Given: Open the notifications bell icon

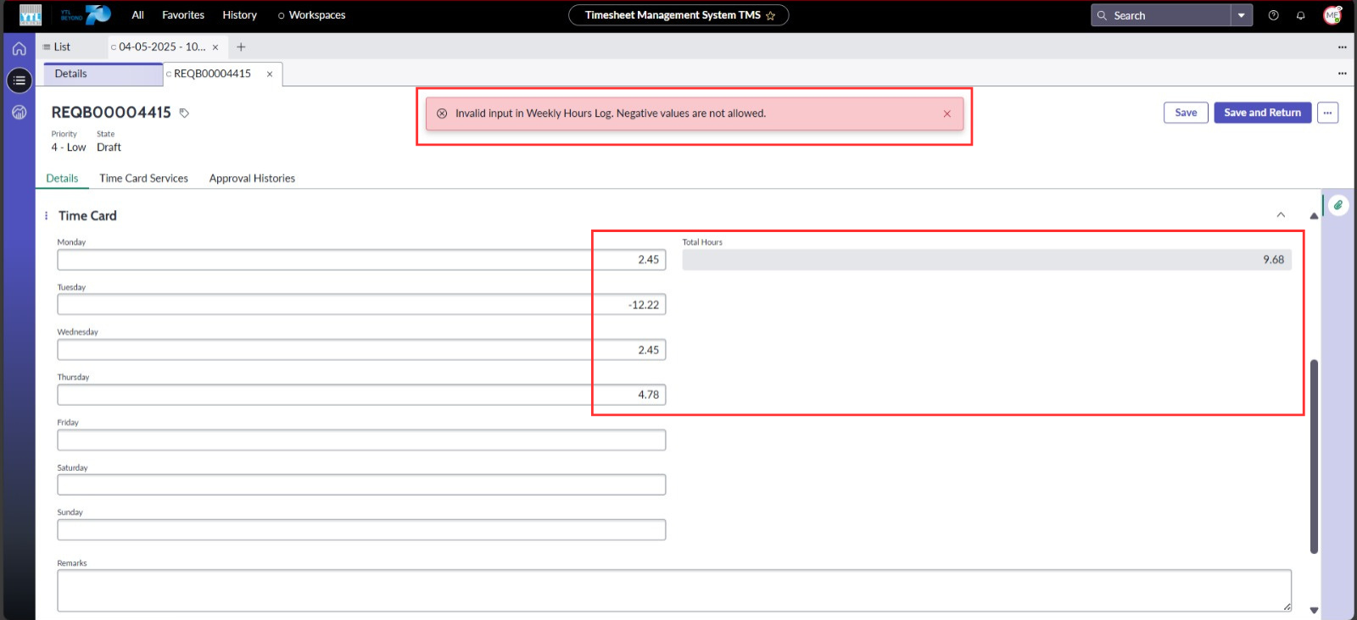Looking at the screenshot, I should tap(1300, 15).
